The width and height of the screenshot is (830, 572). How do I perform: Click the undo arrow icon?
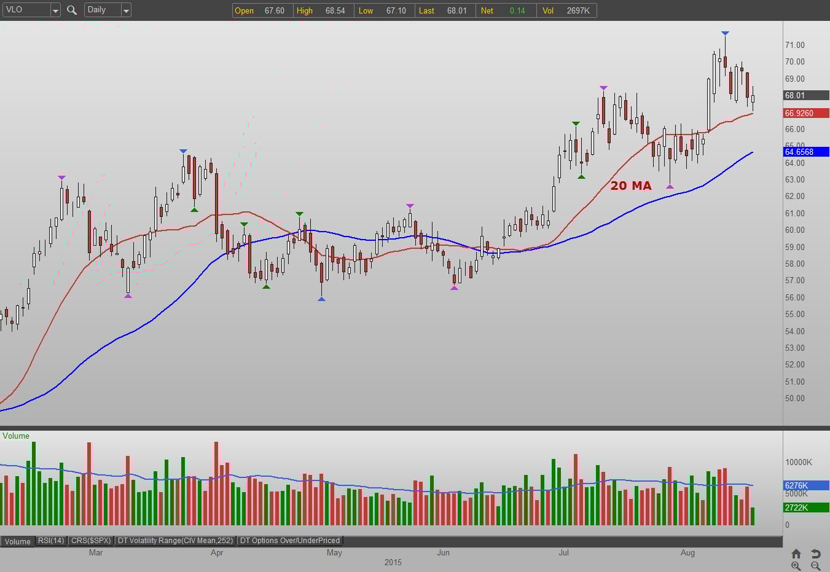(815, 554)
